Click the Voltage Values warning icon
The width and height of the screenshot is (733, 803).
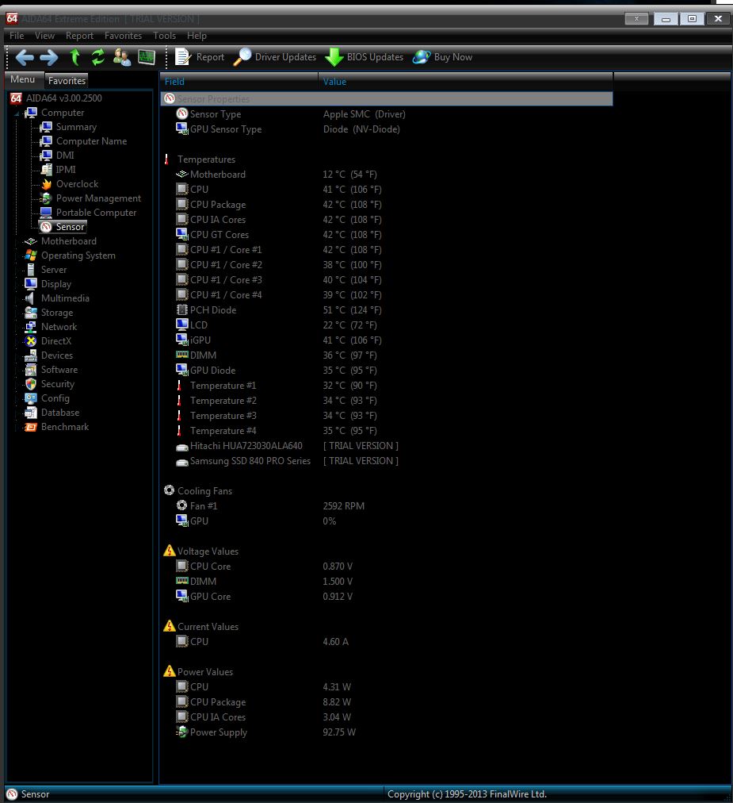tap(170, 551)
